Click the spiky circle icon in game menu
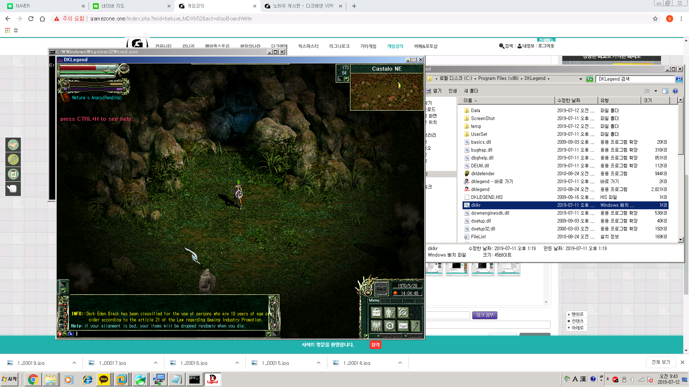Viewport: 689px width, 387px height. click(x=390, y=326)
